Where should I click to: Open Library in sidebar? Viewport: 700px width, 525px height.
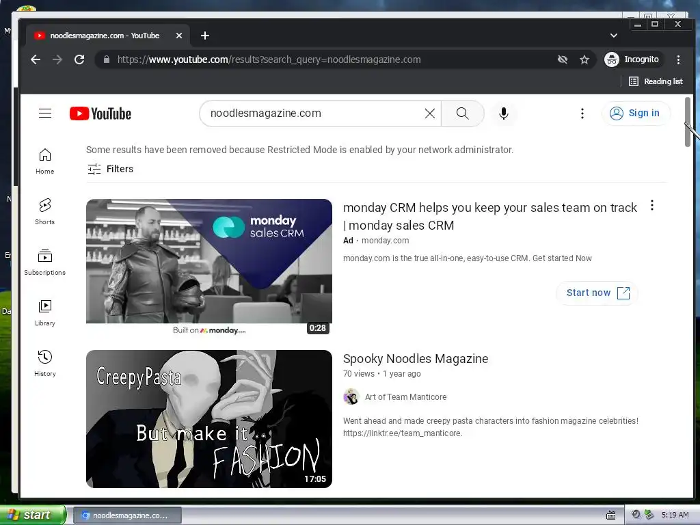pos(45,313)
